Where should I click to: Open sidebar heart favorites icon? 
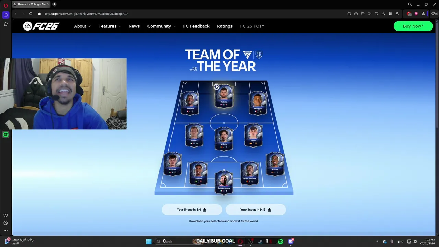(5, 215)
